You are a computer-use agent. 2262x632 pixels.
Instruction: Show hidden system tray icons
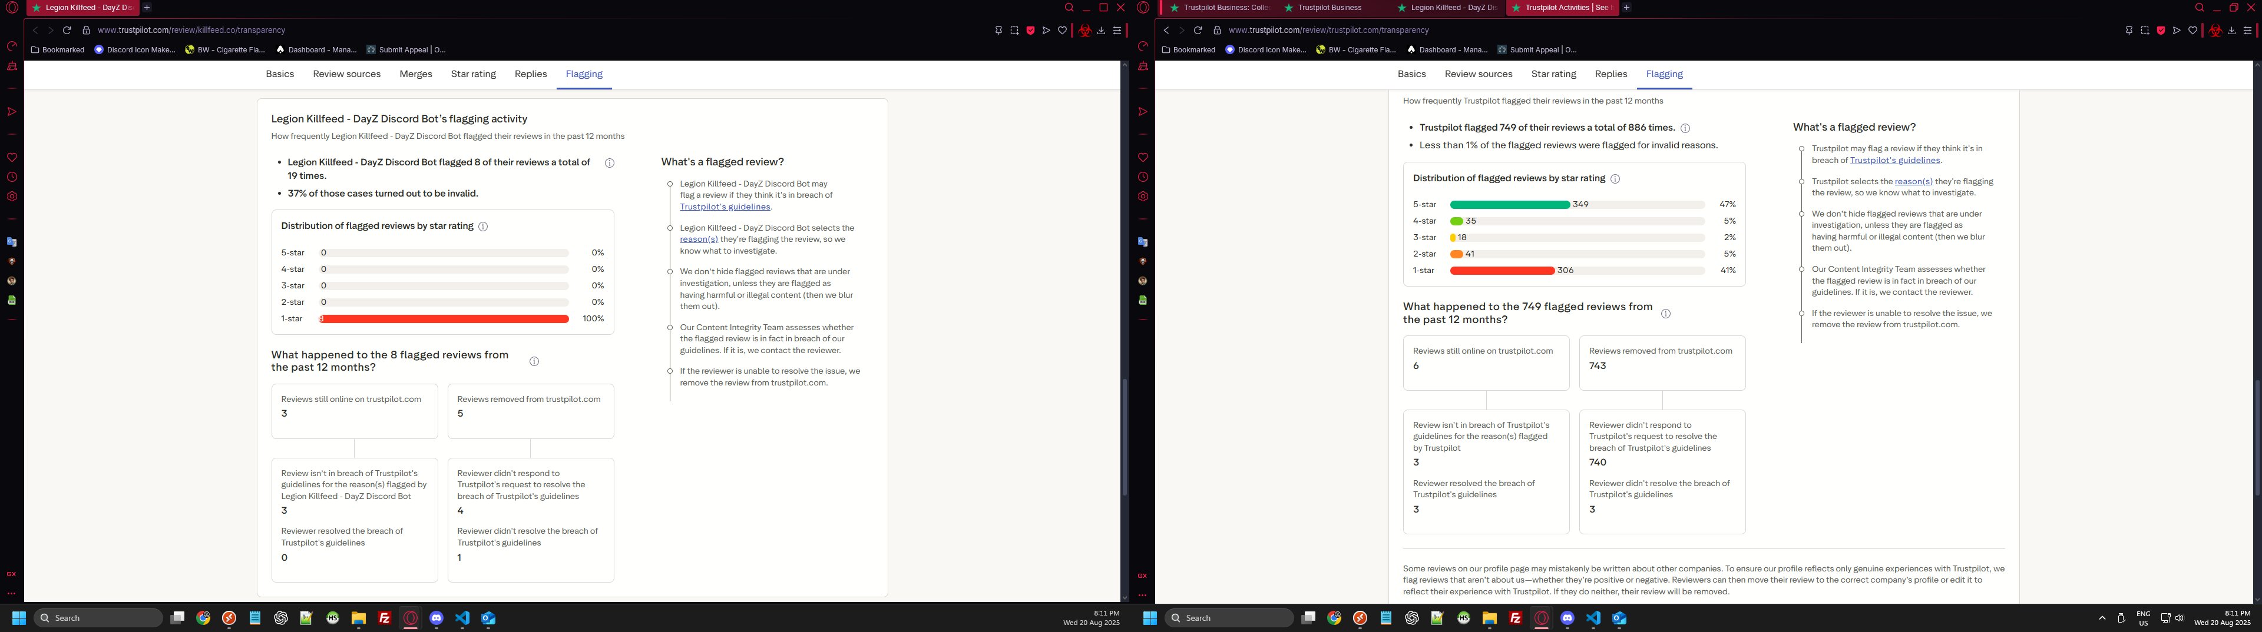click(x=2102, y=618)
